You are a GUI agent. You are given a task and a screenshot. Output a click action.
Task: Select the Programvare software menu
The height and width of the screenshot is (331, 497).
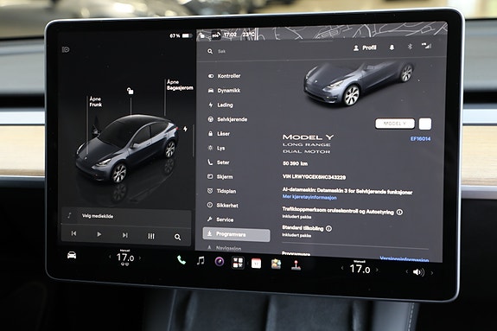click(x=237, y=234)
